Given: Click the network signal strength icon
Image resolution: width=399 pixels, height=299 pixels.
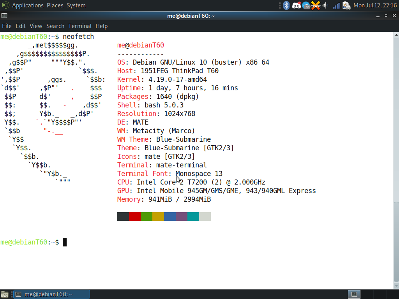Looking at the screenshot, I should coord(336,5).
